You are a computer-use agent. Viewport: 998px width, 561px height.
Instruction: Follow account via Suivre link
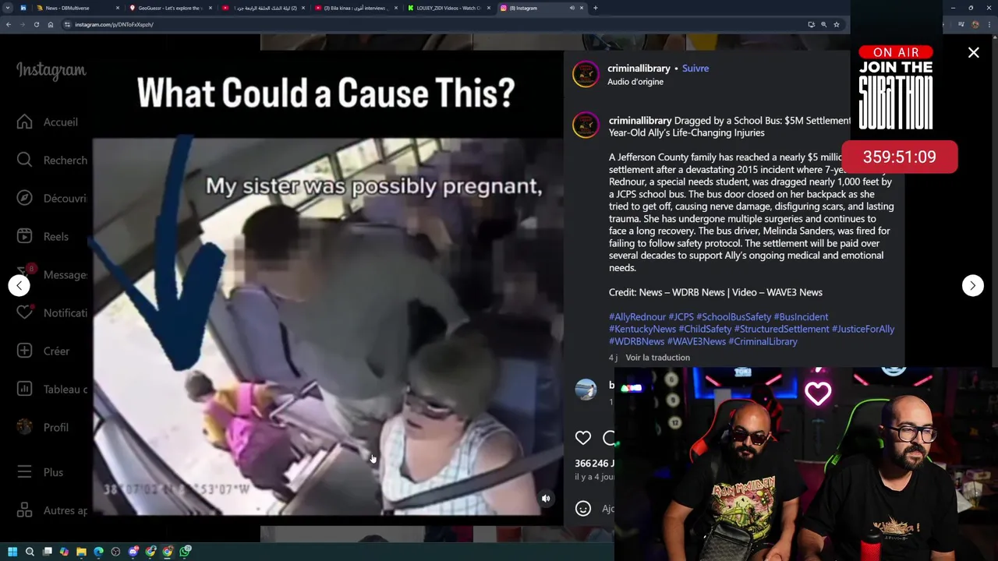coord(695,69)
